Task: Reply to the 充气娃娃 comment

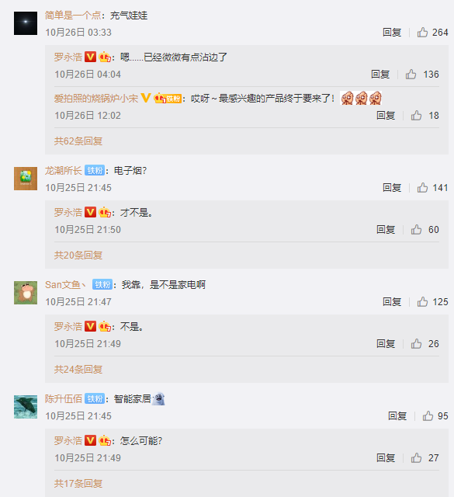Action: click(x=392, y=33)
